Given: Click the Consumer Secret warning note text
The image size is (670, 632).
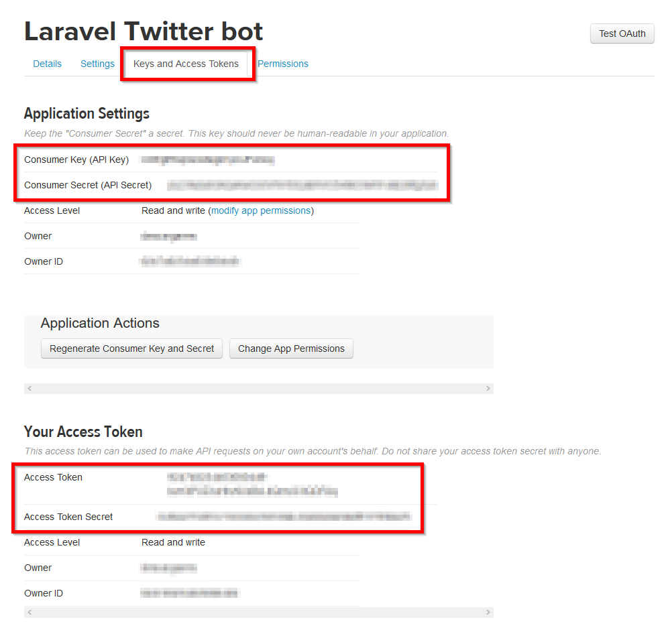Looking at the screenshot, I should coord(236,133).
